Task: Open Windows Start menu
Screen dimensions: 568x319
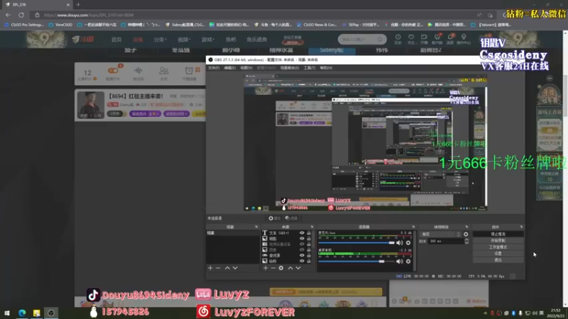Action: (x=7, y=313)
